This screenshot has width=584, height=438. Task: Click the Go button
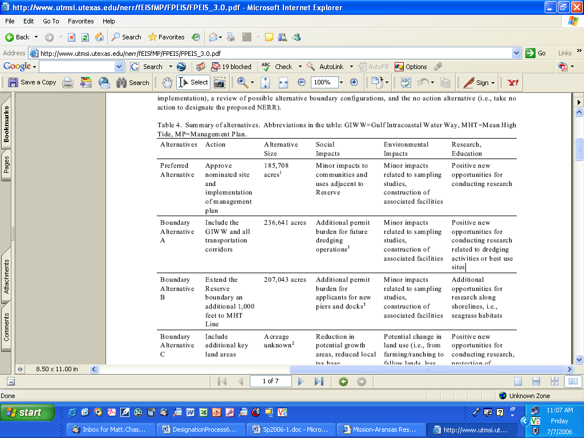pos(536,53)
